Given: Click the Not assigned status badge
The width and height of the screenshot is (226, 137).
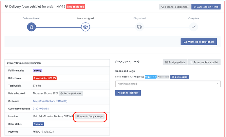Looking at the screenshot, I should coord(76,7).
